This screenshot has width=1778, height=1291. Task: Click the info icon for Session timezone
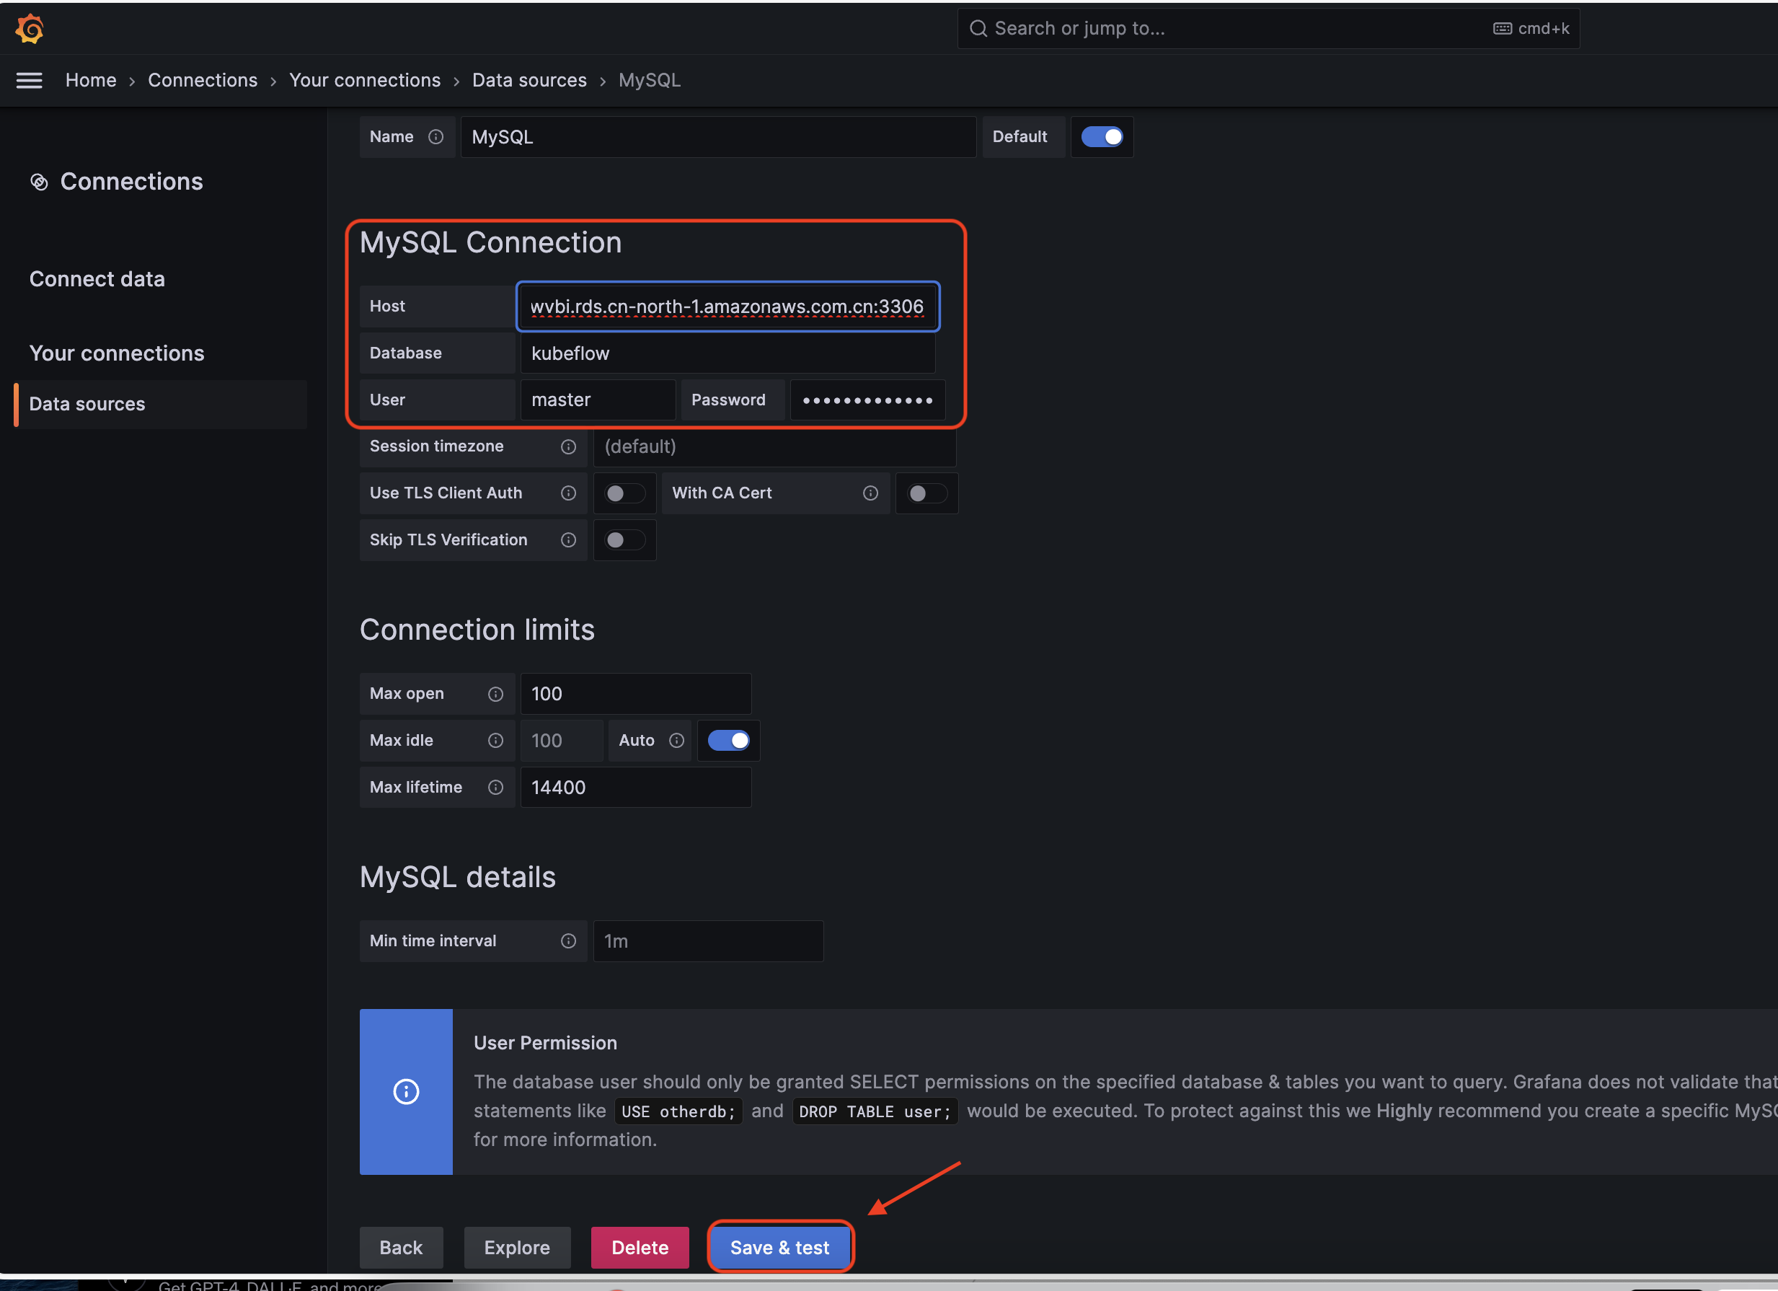click(568, 446)
